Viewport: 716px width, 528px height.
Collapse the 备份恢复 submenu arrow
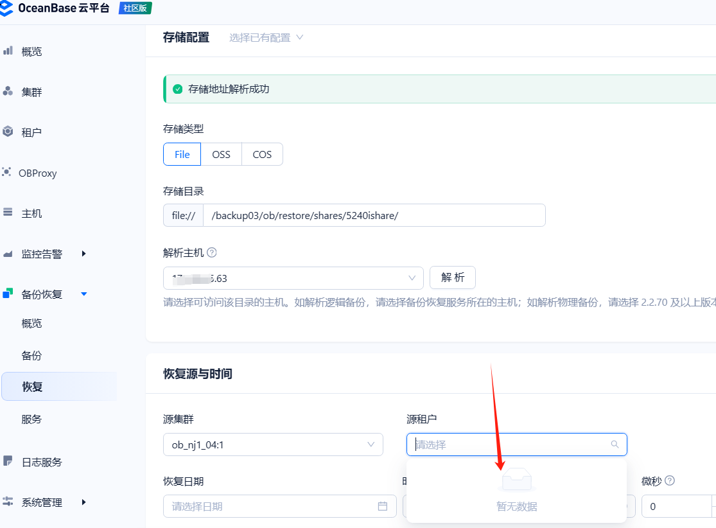pos(83,294)
